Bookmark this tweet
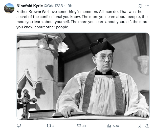 click(139, 126)
